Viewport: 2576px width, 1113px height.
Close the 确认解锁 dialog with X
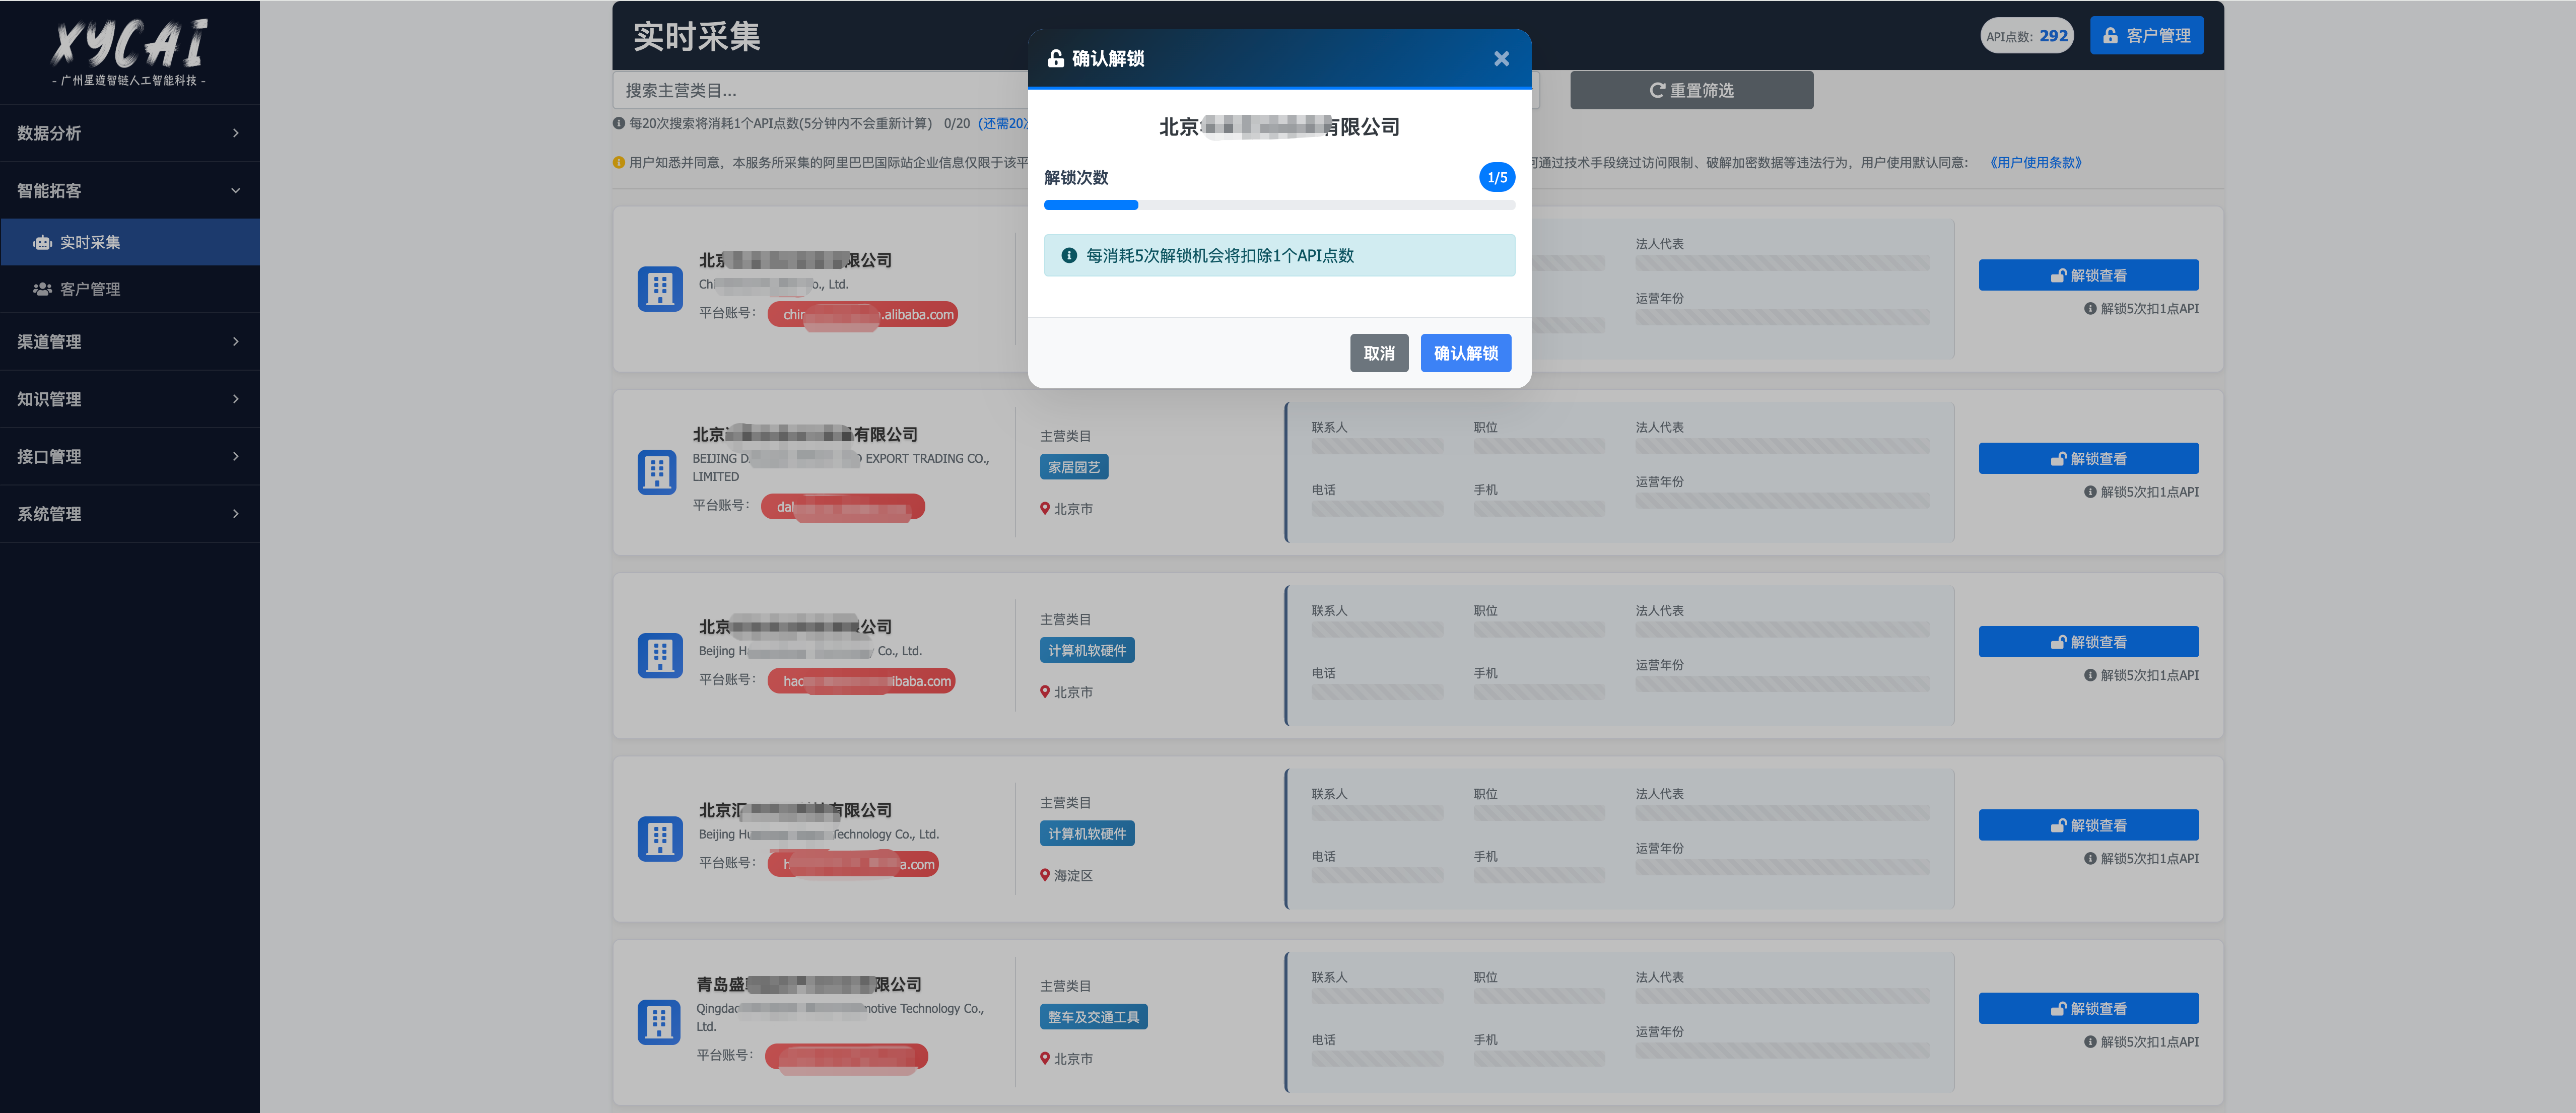click(1501, 59)
